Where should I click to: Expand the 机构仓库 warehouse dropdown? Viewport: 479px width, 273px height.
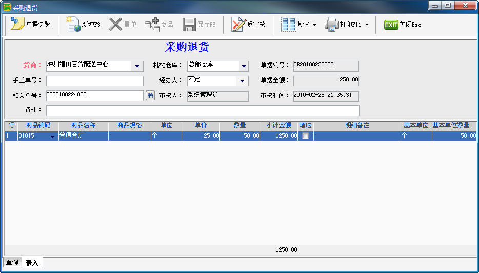pos(244,66)
